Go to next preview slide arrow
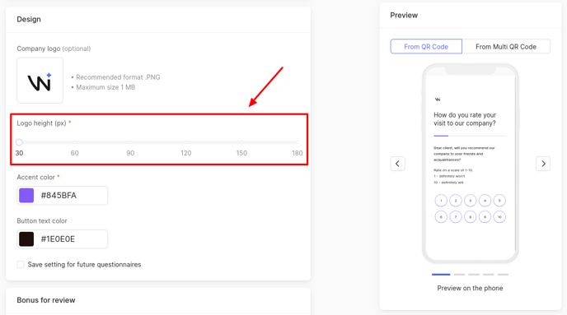Image resolution: width=567 pixels, height=315 pixels. [543, 164]
